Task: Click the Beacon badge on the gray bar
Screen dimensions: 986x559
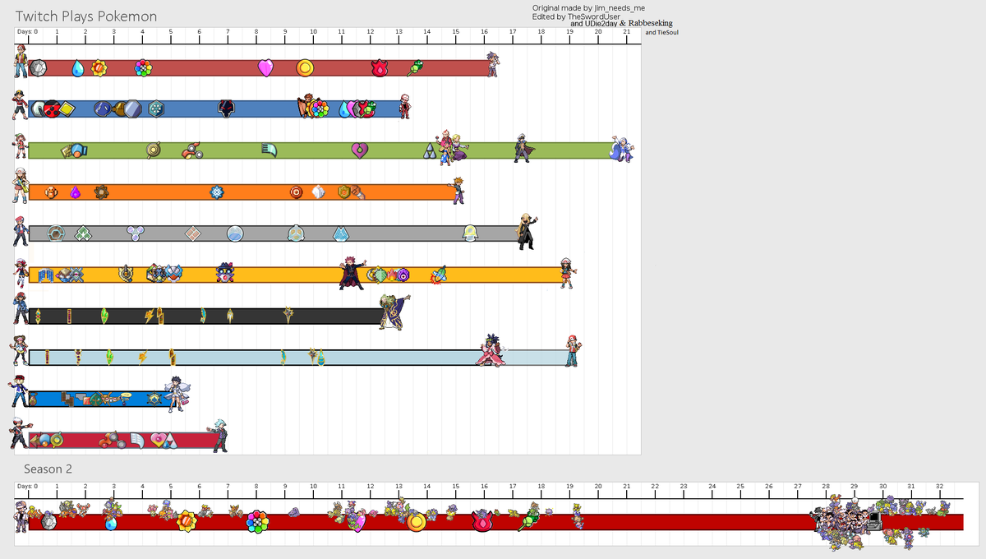Action: point(470,233)
